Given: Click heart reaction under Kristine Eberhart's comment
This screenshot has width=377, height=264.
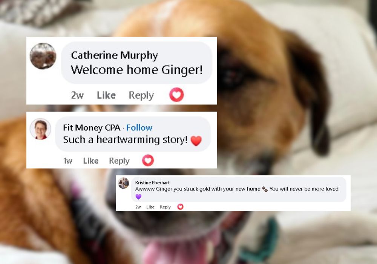Looking at the screenshot, I should click(180, 207).
